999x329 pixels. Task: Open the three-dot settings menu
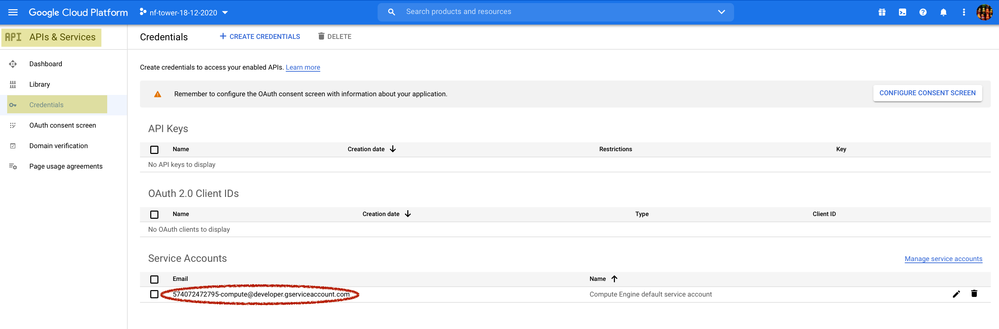pyautogui.click(x=964, y=12)
